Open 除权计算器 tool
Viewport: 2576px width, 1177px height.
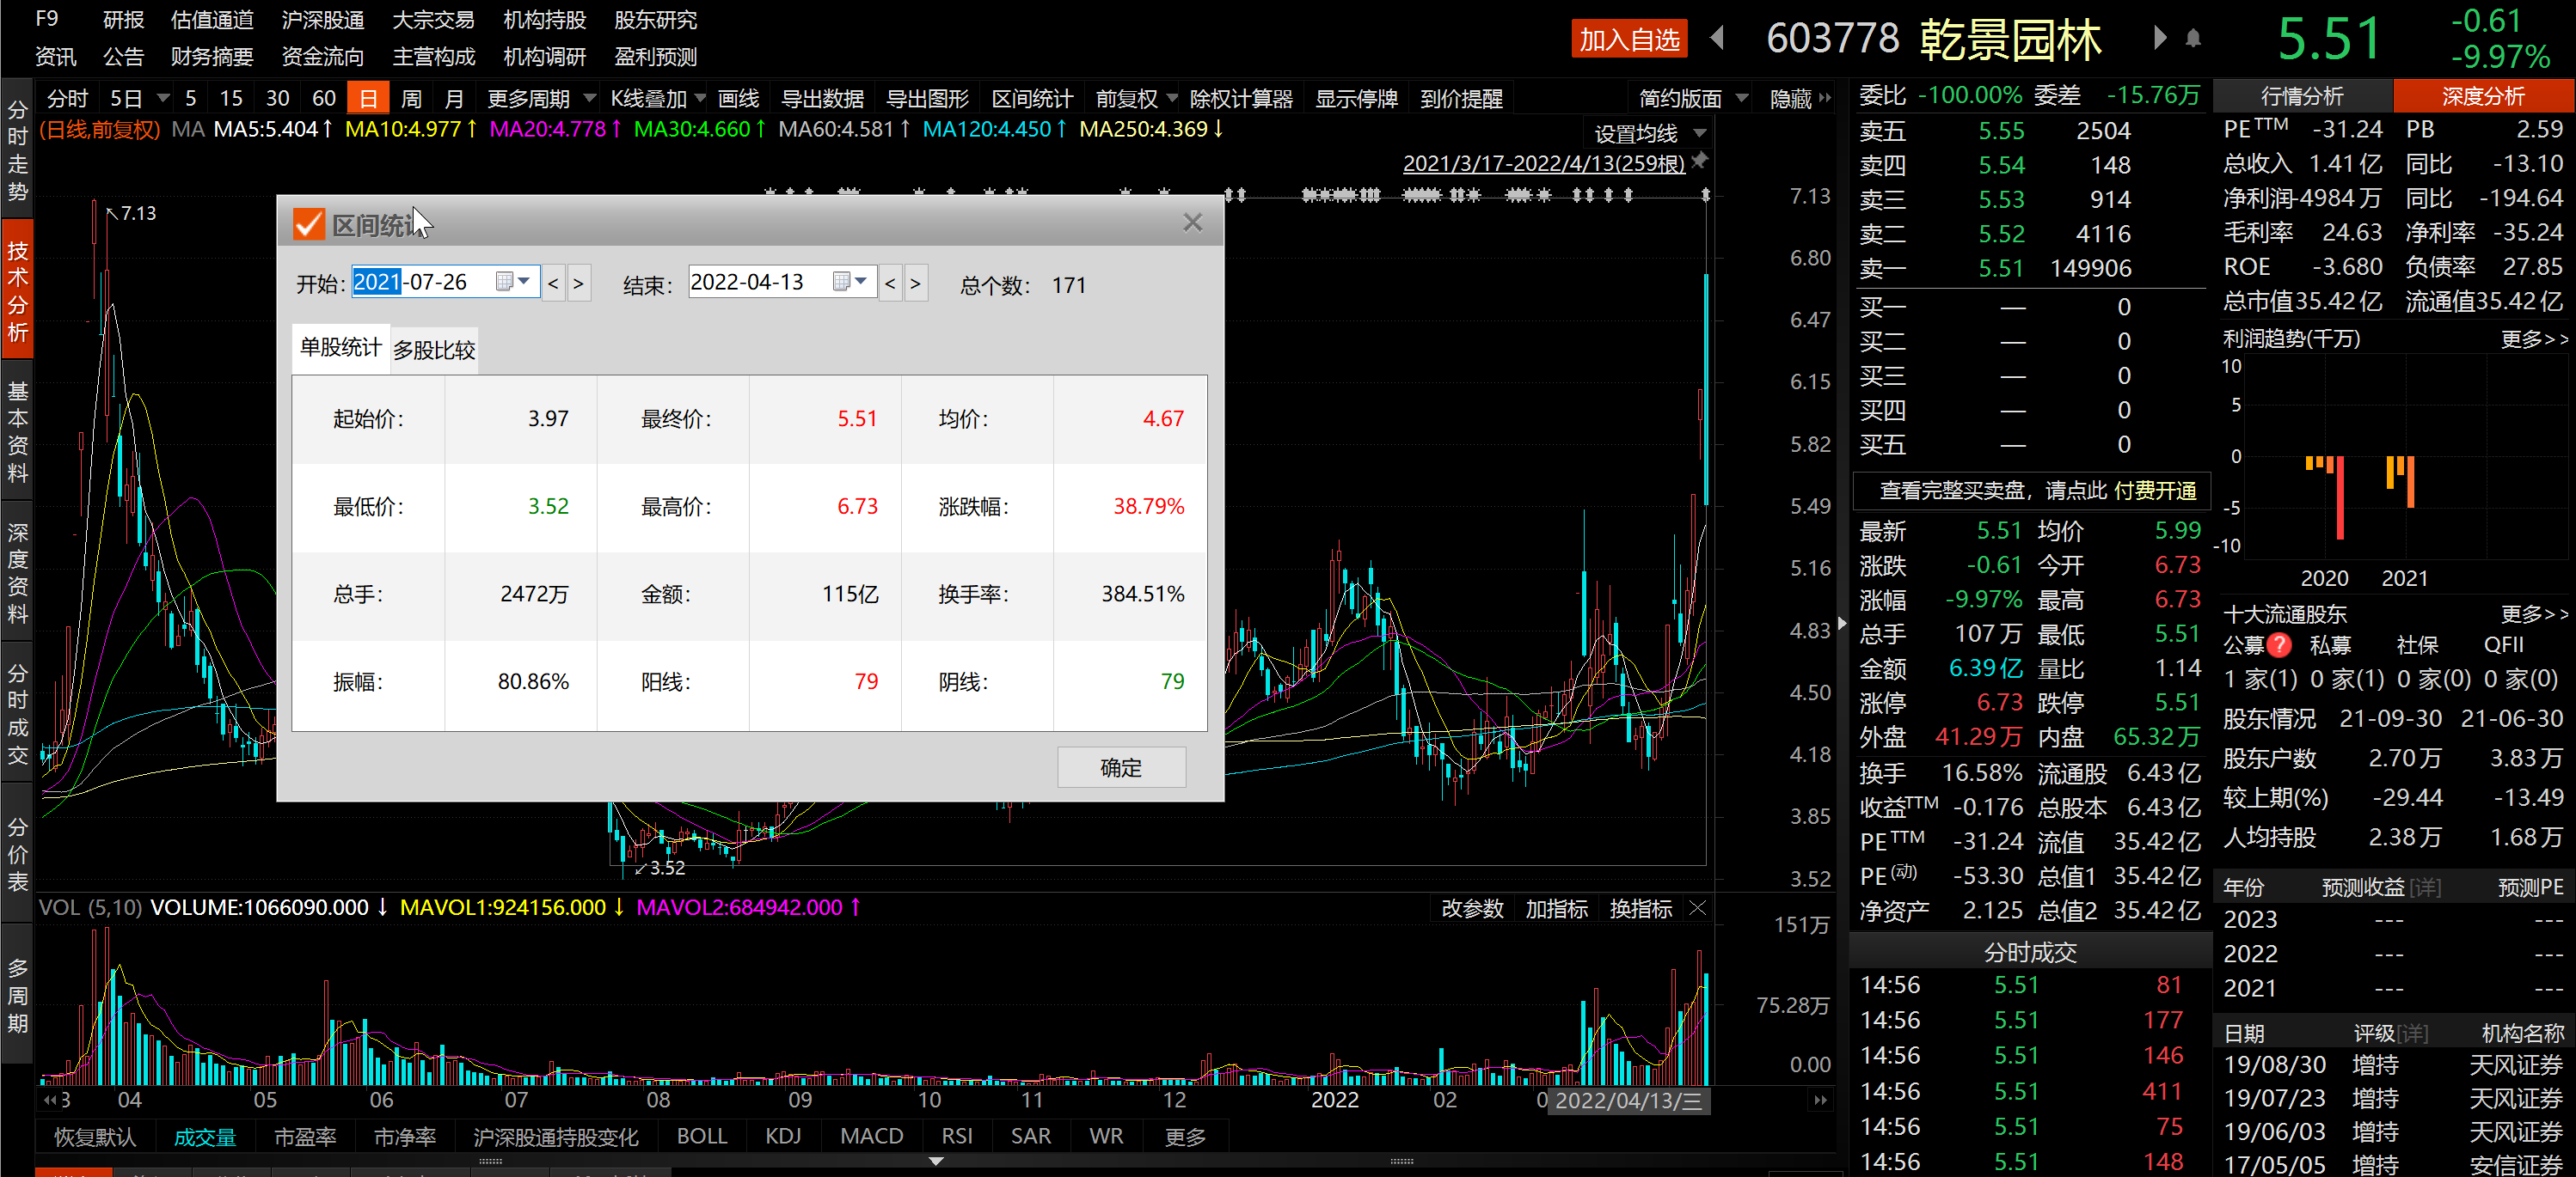[x=1241, y=98]
